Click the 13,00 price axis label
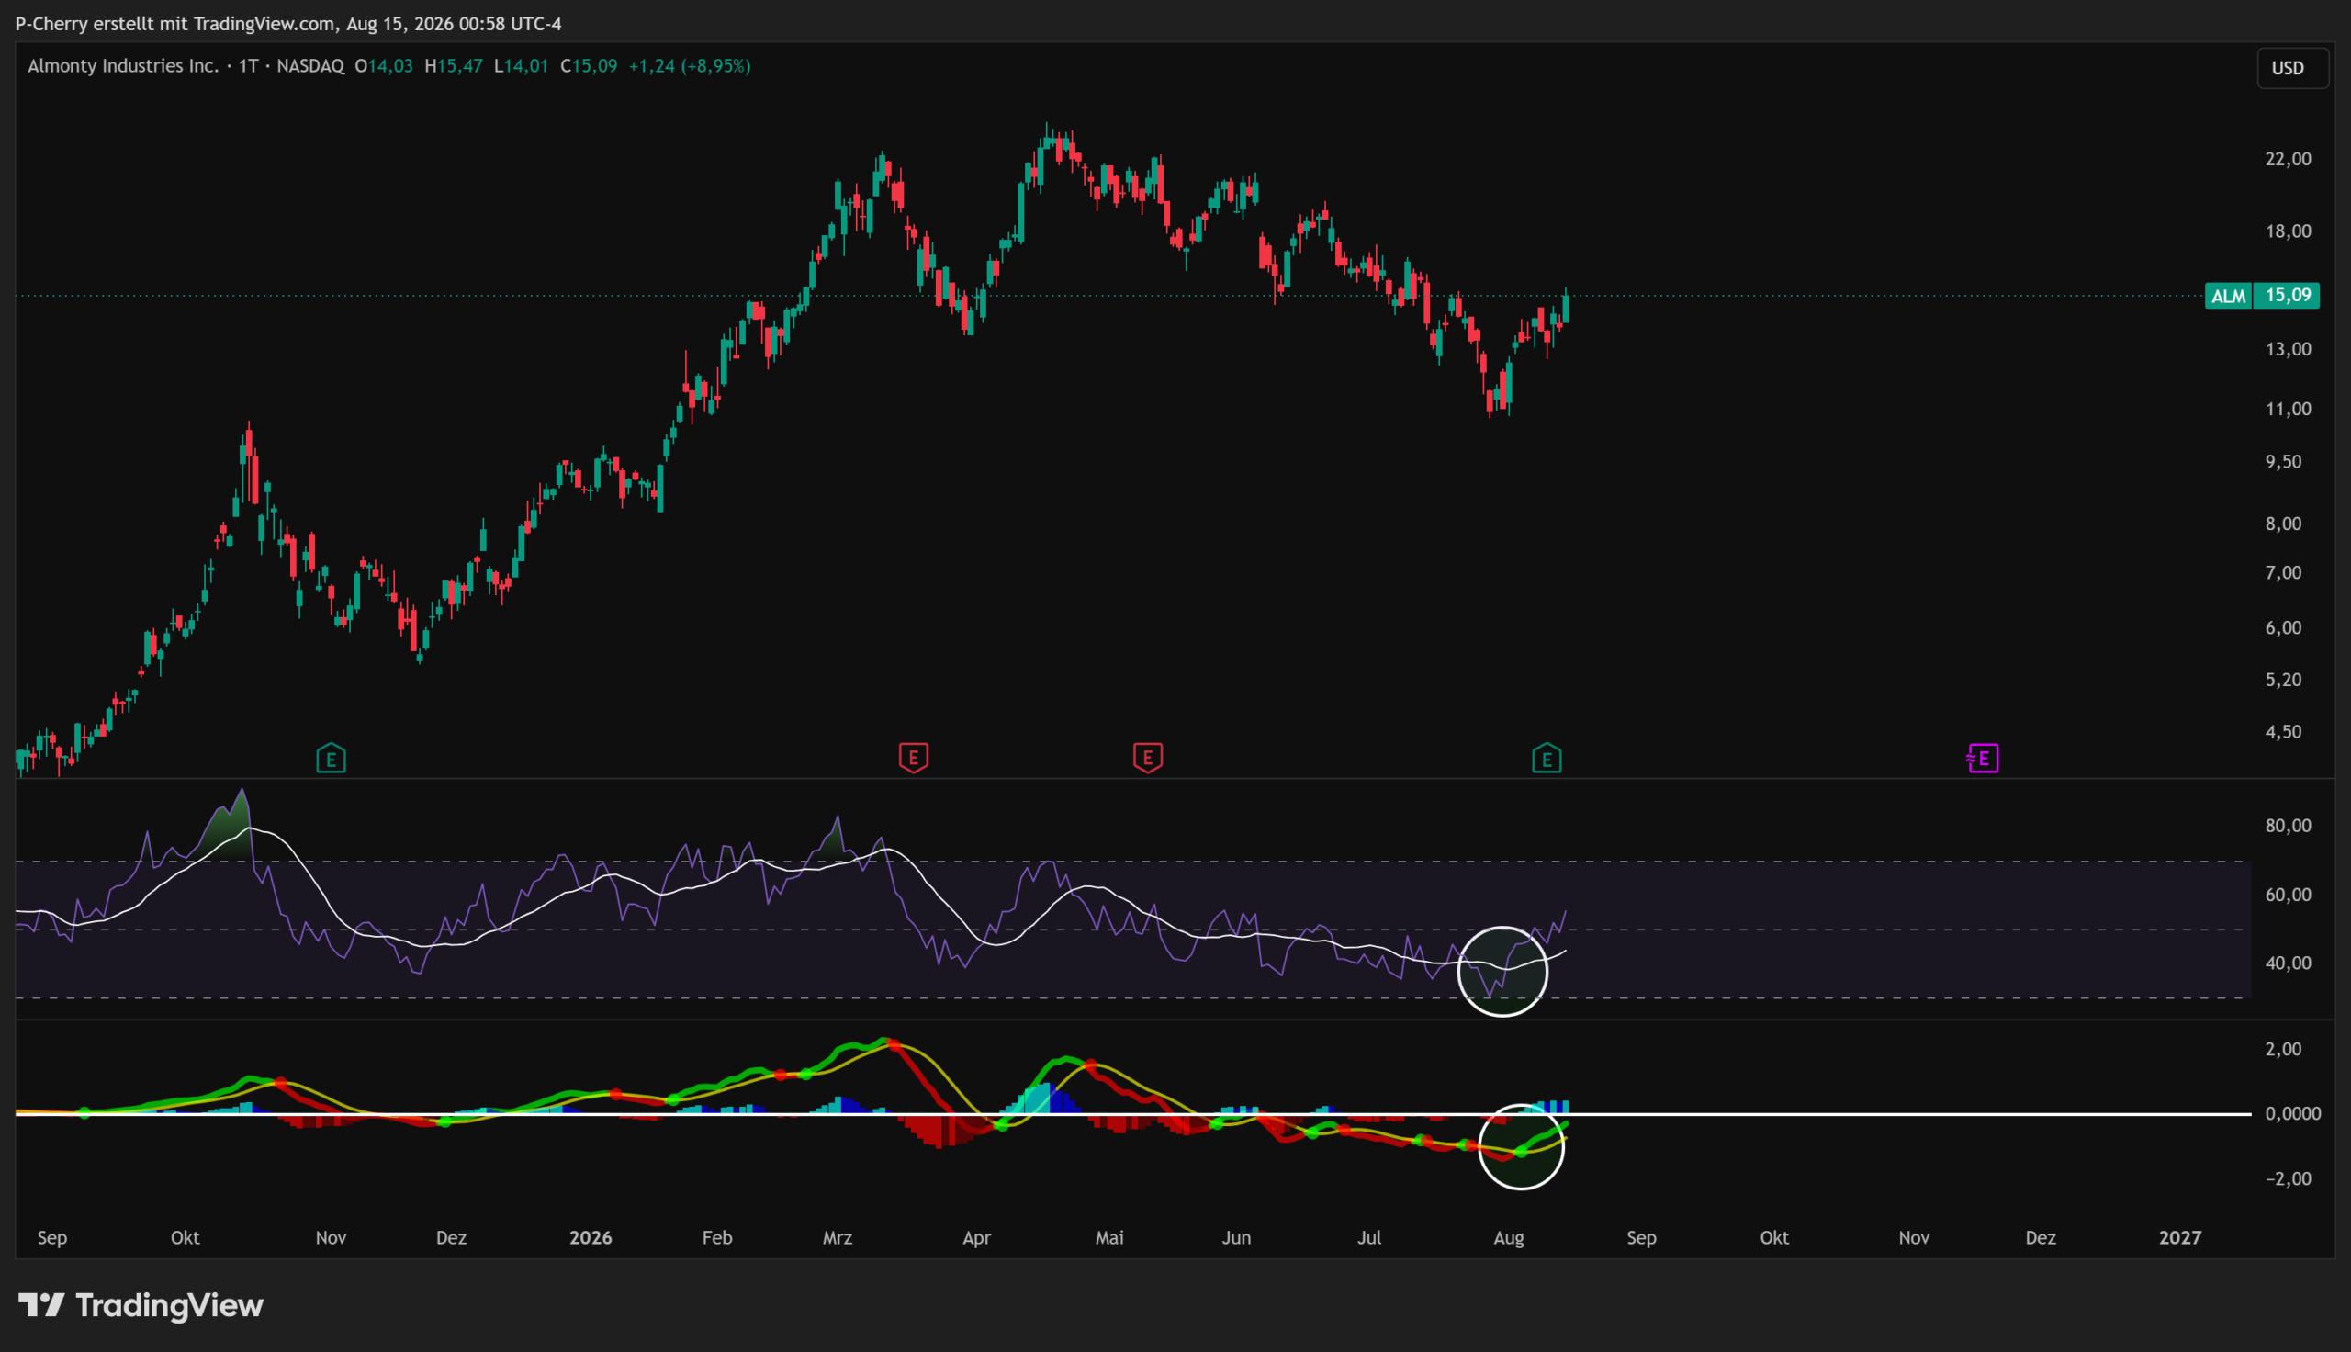This screenshot has height=1352, width=2351. (x=2288, y=349)
